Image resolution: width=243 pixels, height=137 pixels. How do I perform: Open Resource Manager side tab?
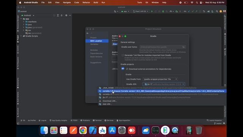pyautogui.click(x=18, y=23)
